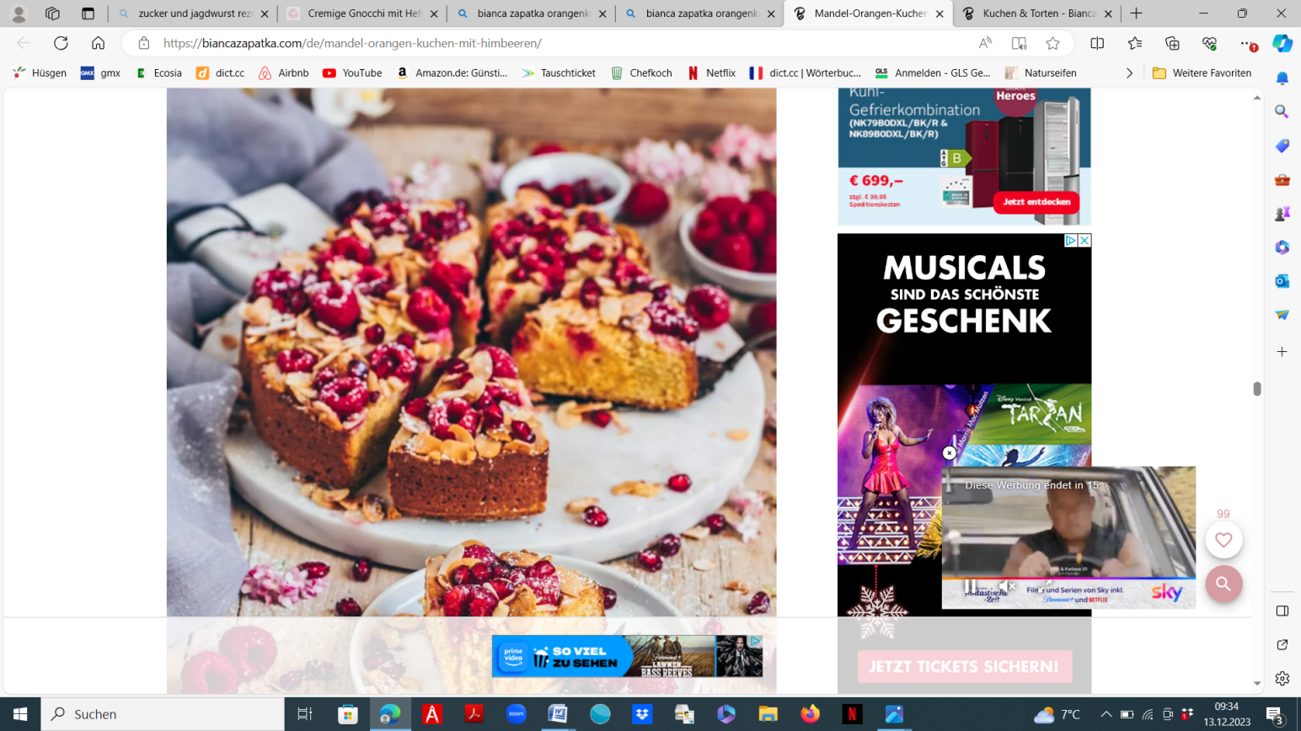Image resolution: width=1301 pixels, height=731 pixels.
Task: Add this page to favorites with star
Action: coord(1052,43)
